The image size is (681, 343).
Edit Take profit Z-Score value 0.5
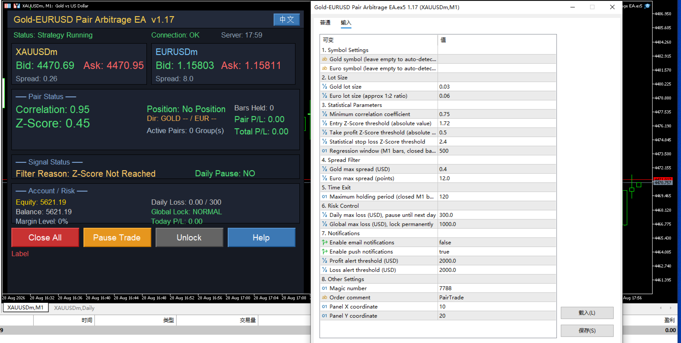(497, 132)
